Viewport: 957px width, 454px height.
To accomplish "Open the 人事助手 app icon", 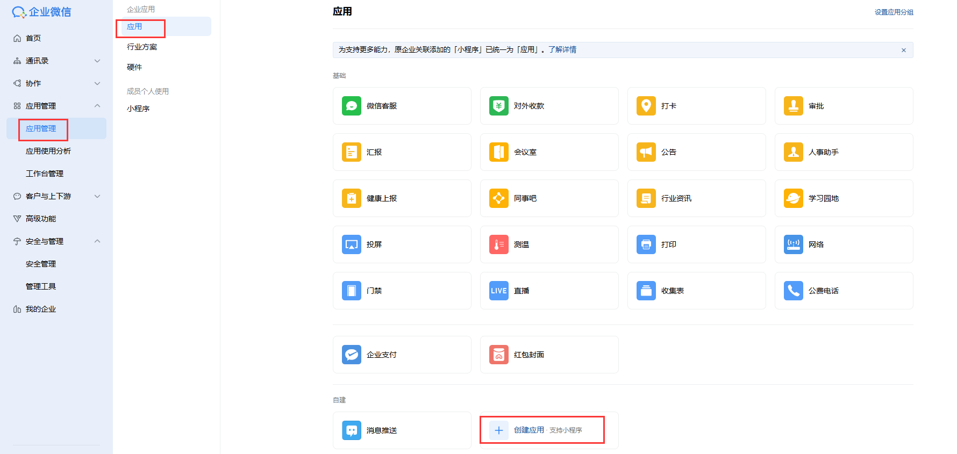I will point(794,152).
